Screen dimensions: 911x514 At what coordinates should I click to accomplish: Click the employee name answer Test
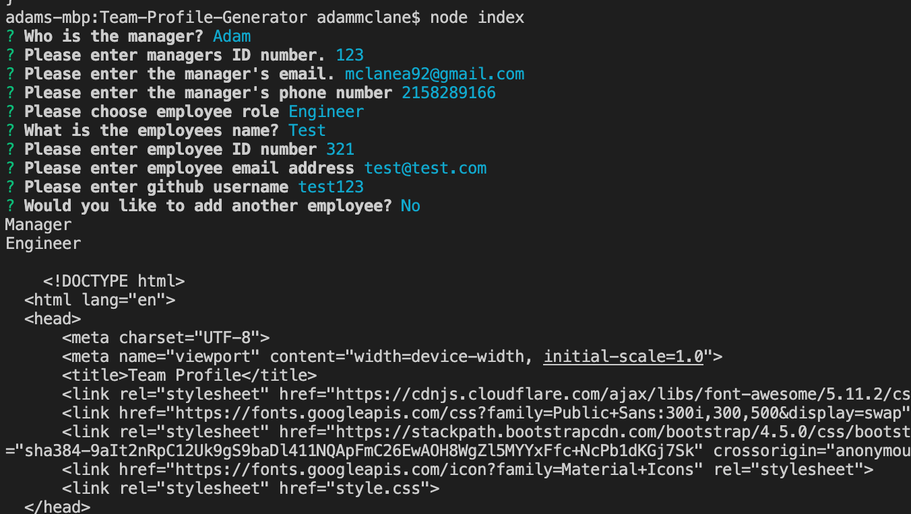(307, 131)
